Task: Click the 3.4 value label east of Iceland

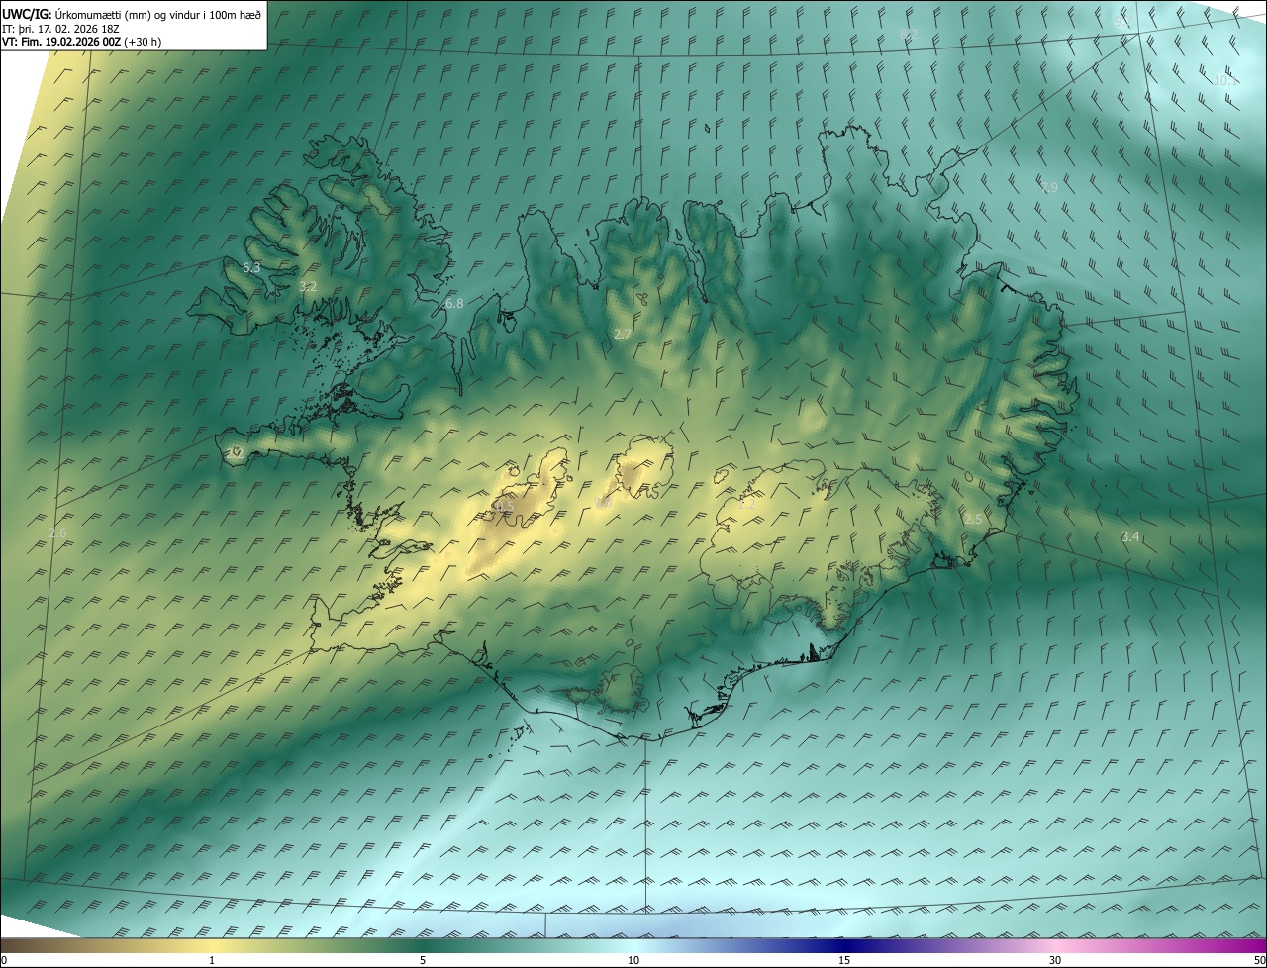Action: pos(1130,536)
